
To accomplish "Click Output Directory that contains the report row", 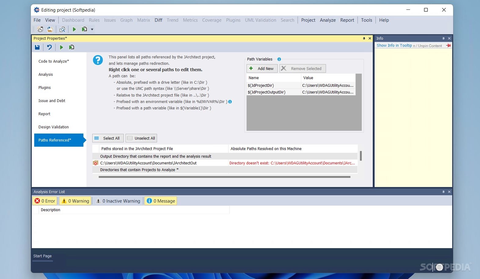I will tap(225, 156).
